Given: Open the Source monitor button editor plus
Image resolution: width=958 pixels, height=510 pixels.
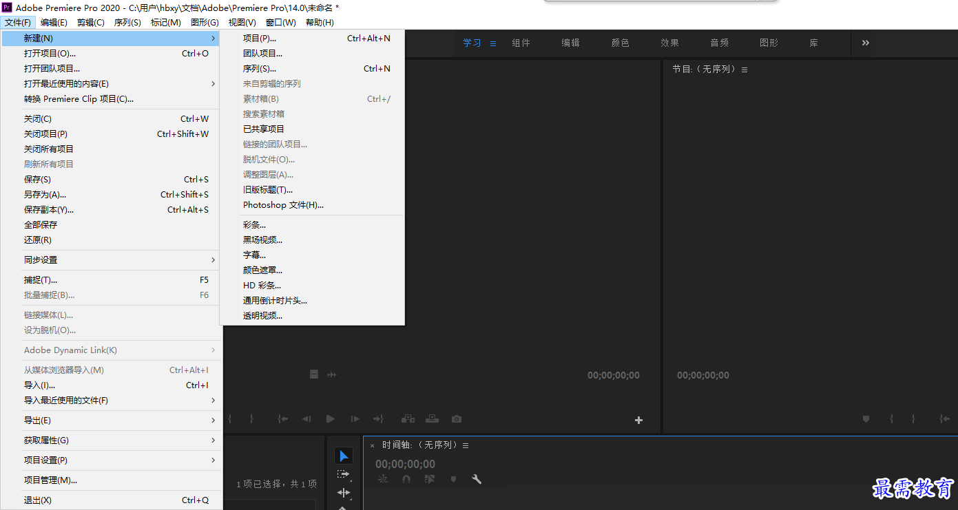Looking at the screenshot, I should tap(638, 420).
